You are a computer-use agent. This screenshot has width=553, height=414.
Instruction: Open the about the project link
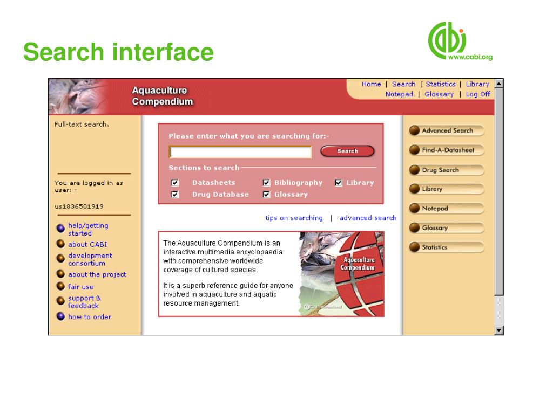click(x=97, y=274)
